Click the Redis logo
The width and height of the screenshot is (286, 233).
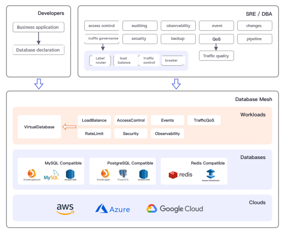click(x=180, y=175)
